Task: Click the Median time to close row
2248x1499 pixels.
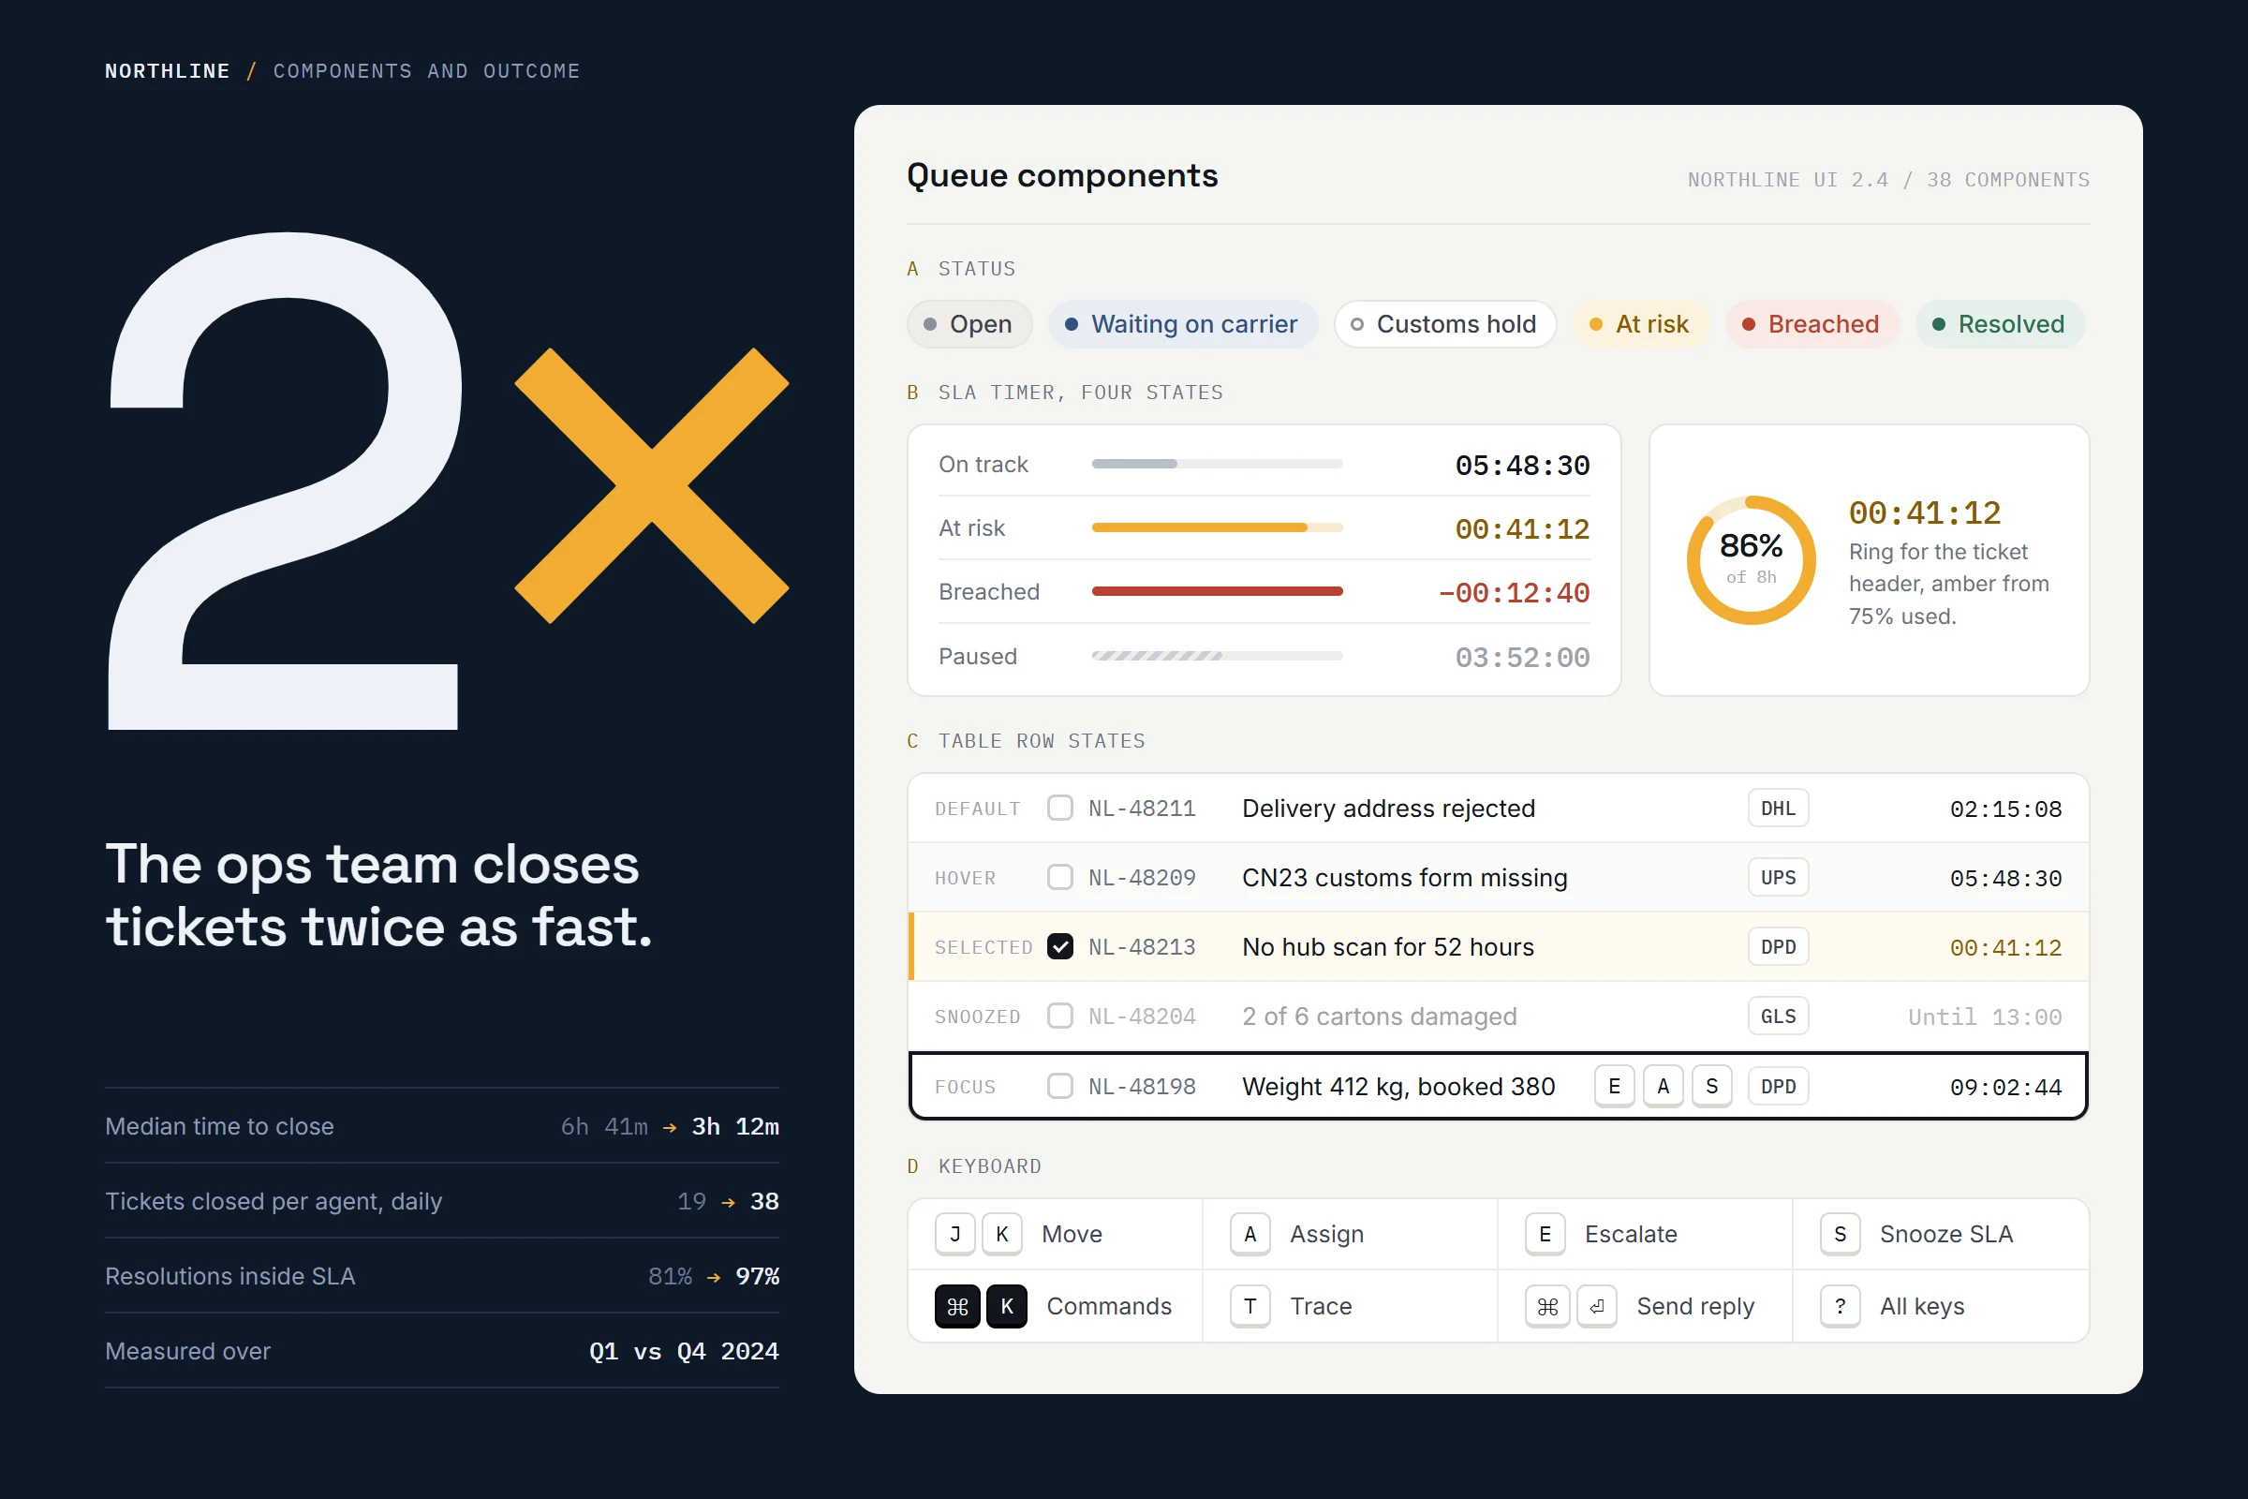Action: pyautogui.click(x=441, y=1126)
